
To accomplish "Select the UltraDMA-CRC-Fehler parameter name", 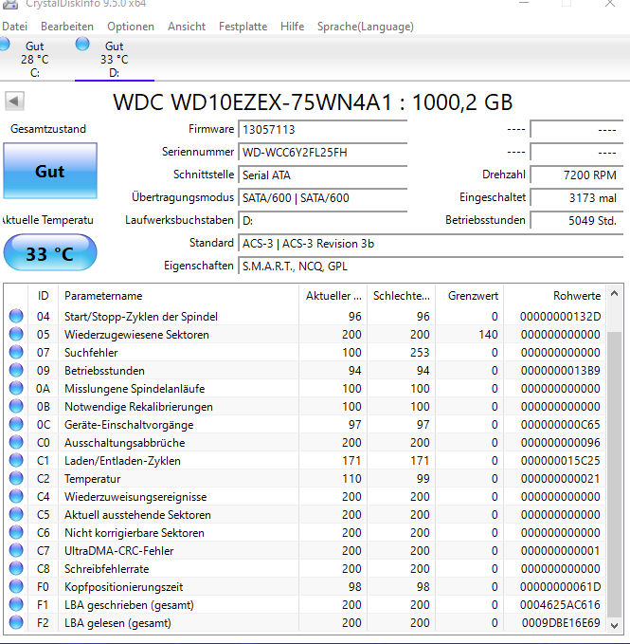I will pos(119,551).
